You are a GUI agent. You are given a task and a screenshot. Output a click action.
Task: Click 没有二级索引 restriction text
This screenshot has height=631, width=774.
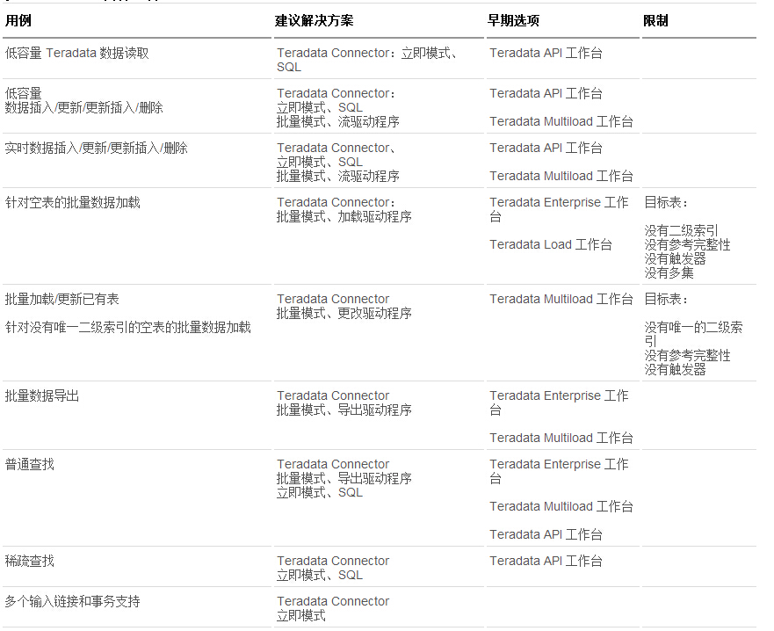coord(681,230)
